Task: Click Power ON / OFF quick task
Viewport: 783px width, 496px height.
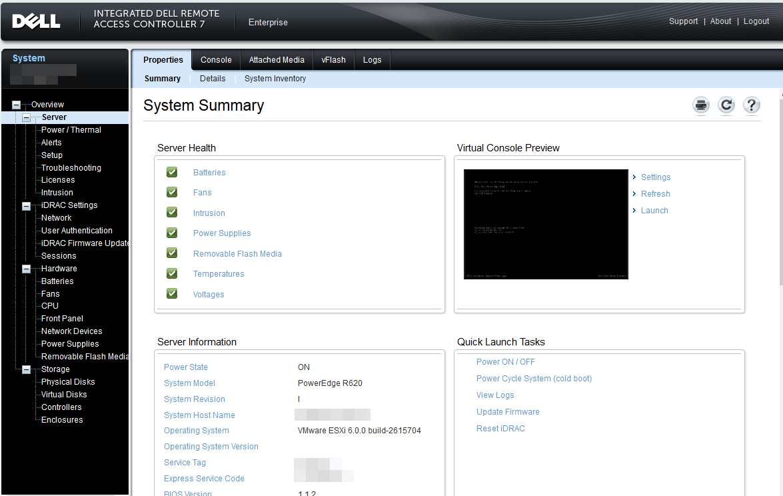Action: [x=505, y=361]
